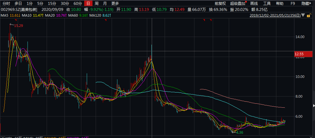Screen dimensions: 315x138
Task: Open the 2019/12/02-2021/05/21 date range link
Action: coord(275,15)
